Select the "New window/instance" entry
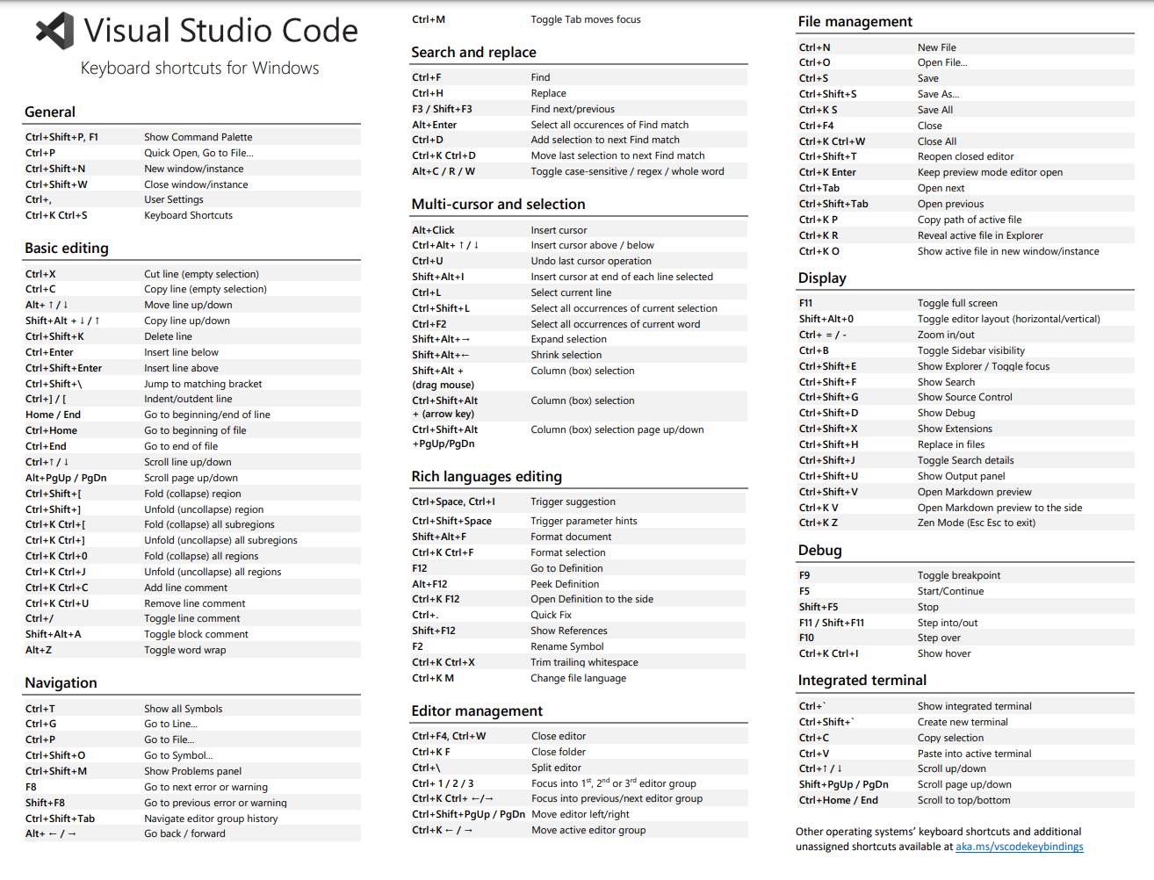1154x880 pixels. tap(193, 169)
